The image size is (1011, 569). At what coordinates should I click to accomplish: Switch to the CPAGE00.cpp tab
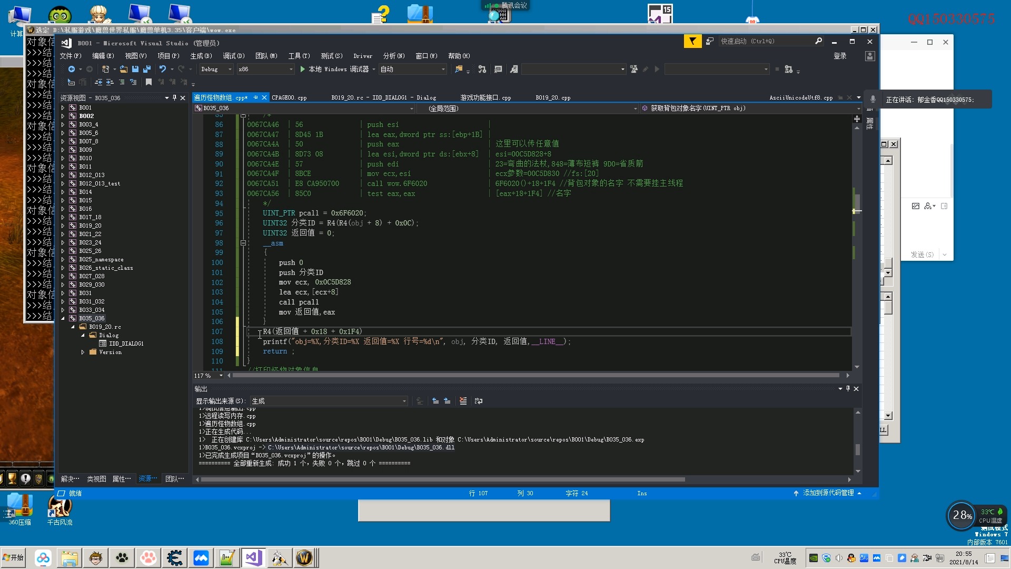click(289, 97)
